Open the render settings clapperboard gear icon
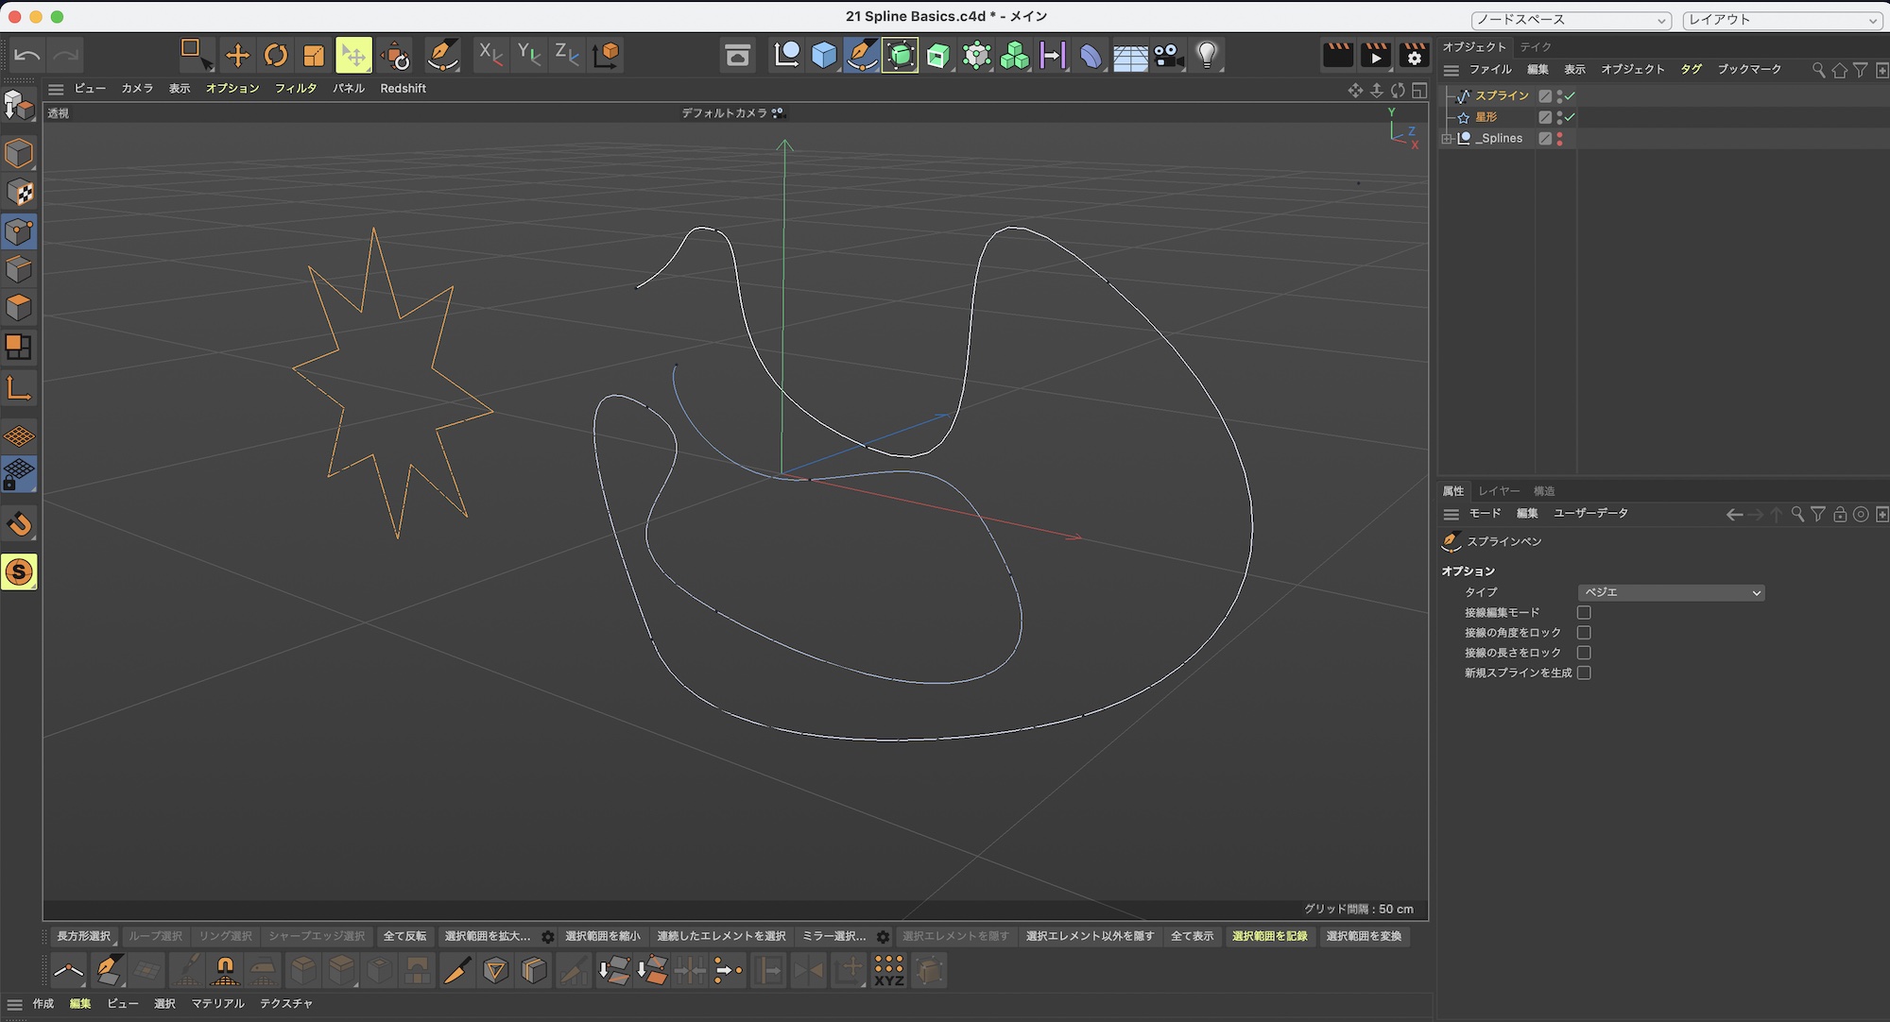 1414,56
